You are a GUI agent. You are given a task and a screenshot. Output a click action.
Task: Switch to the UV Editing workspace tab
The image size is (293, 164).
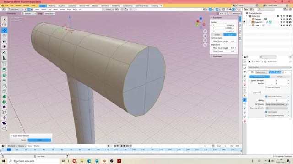tap(72, 6)
